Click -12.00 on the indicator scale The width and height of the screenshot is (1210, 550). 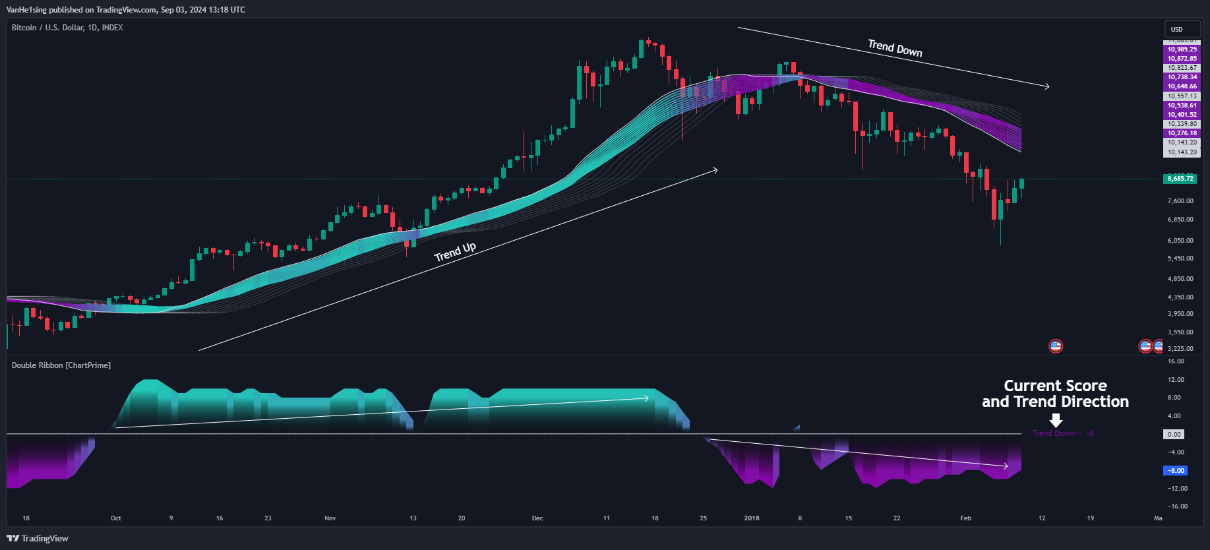pyautogui.click(x=1178, y=489)
